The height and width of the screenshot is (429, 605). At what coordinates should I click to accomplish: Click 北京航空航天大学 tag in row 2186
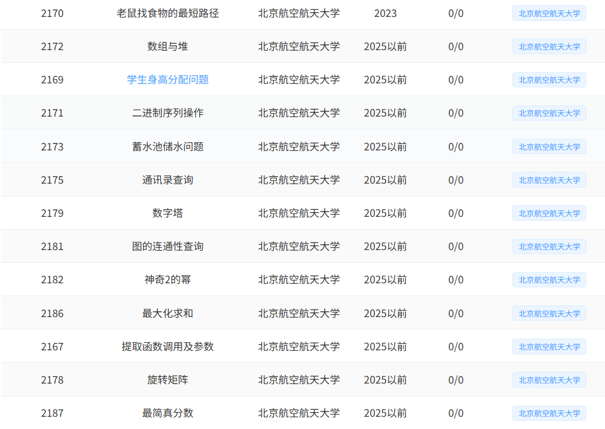tap(549, 313)
